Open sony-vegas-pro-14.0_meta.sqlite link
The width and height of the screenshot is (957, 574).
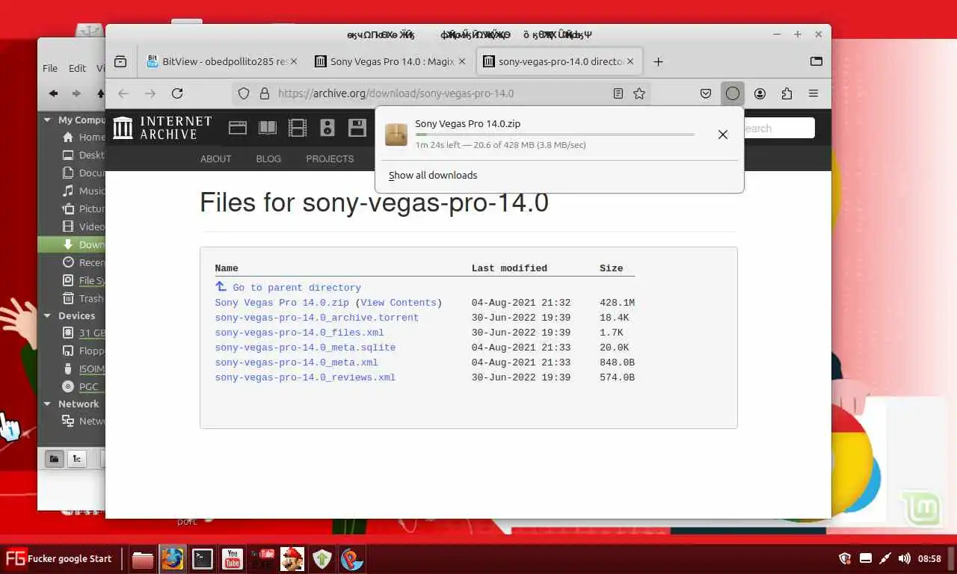[x=305, y=348]
